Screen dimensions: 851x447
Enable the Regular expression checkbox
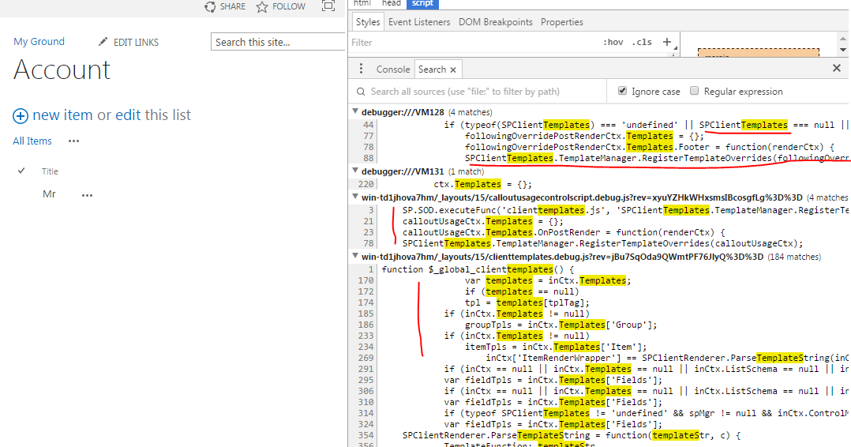[694, 91]
